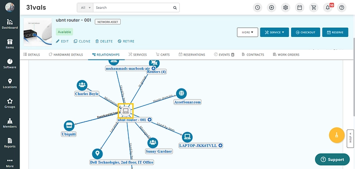Image resolution: width=355 pixels, height=169 pixels.
Task: Click the central ubnt router node icon
Action: point(126,111)
